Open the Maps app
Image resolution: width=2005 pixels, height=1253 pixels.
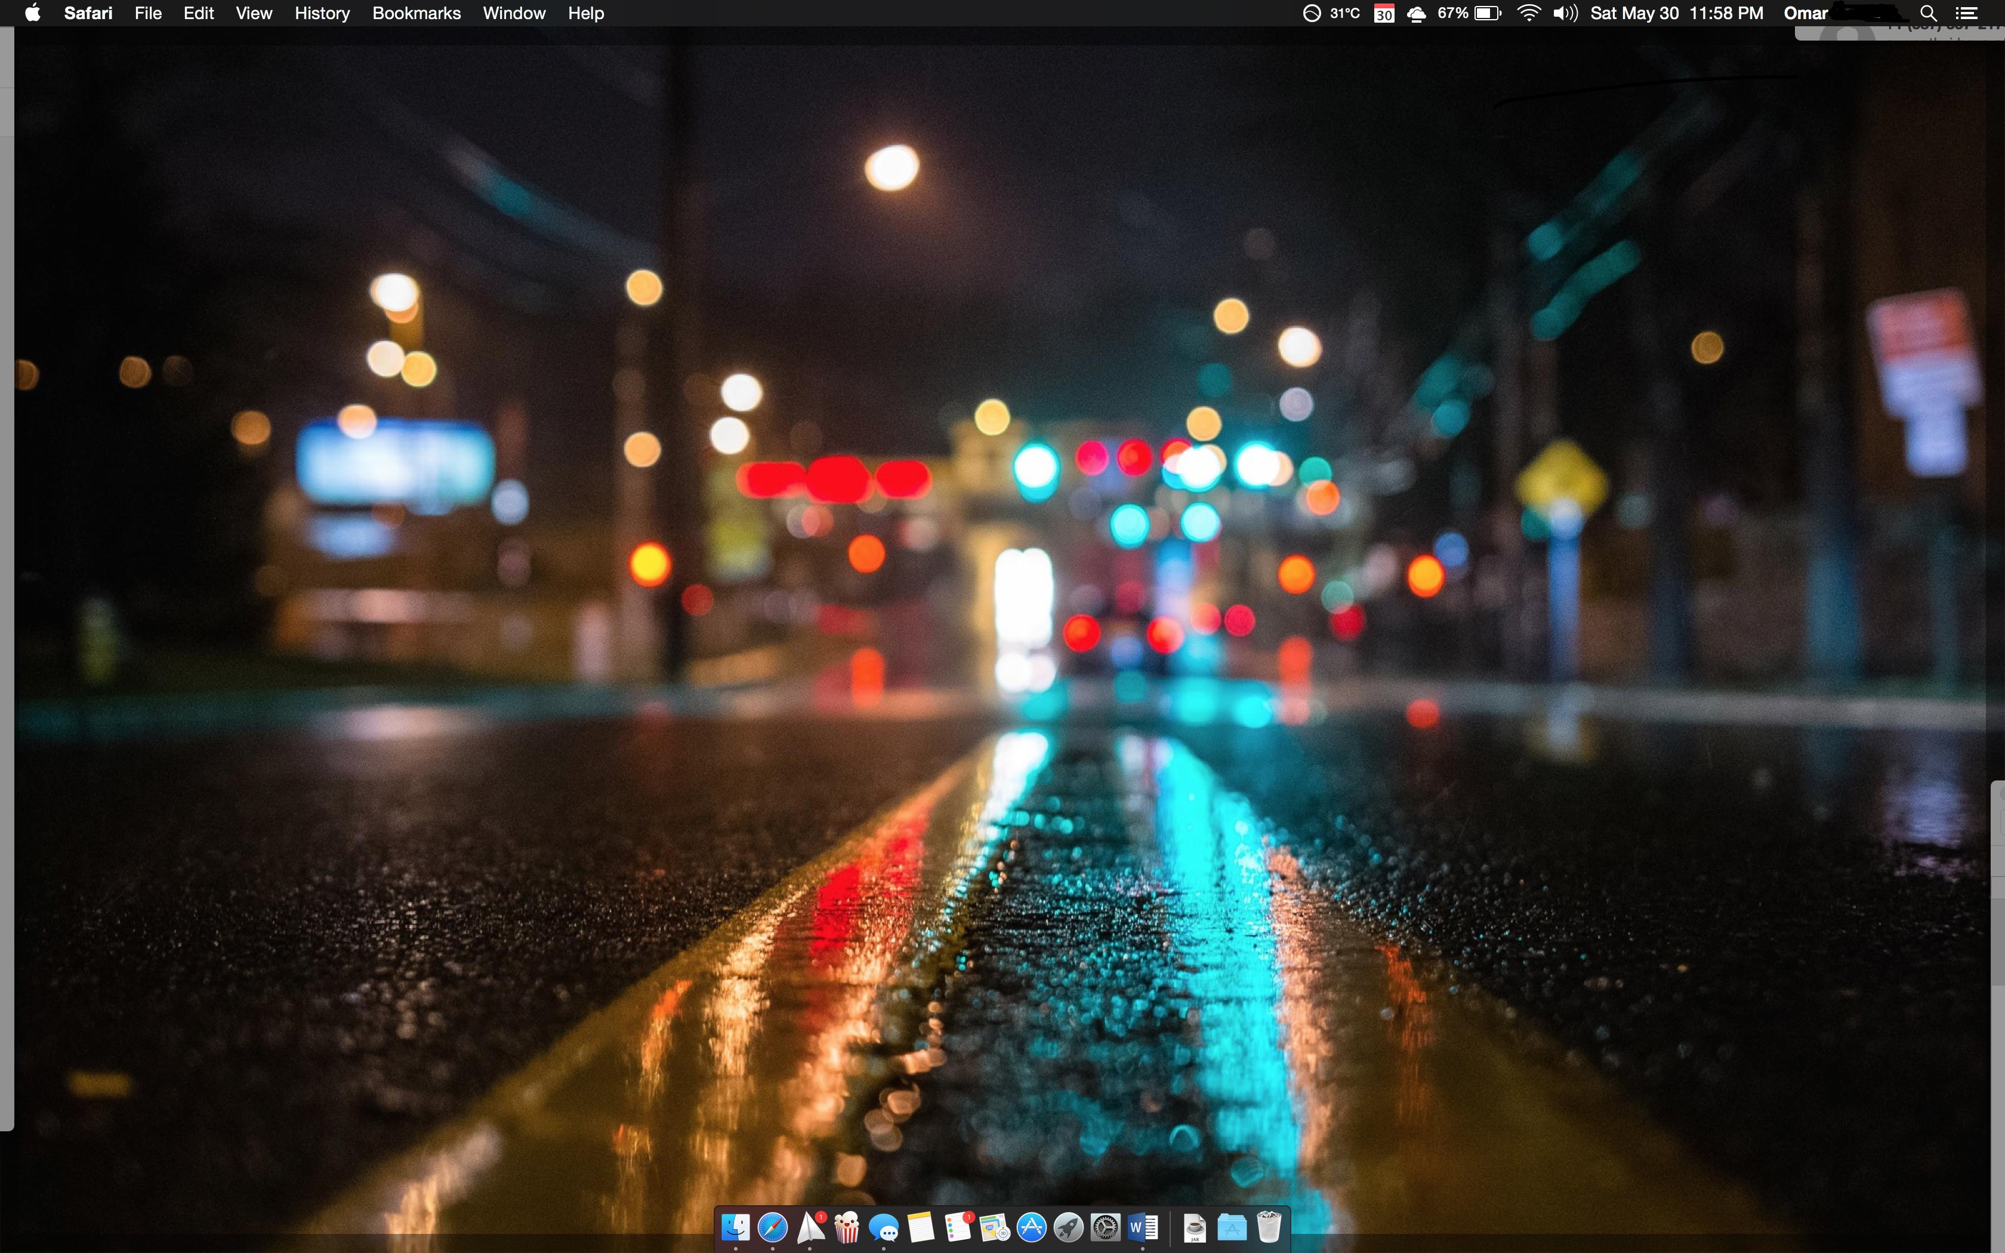pyautogui.click(x=994, y=1227)
